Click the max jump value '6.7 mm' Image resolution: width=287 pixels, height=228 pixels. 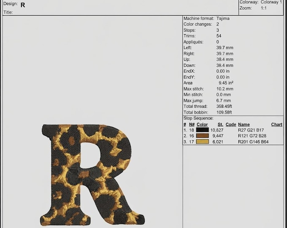tap(224, 100)
